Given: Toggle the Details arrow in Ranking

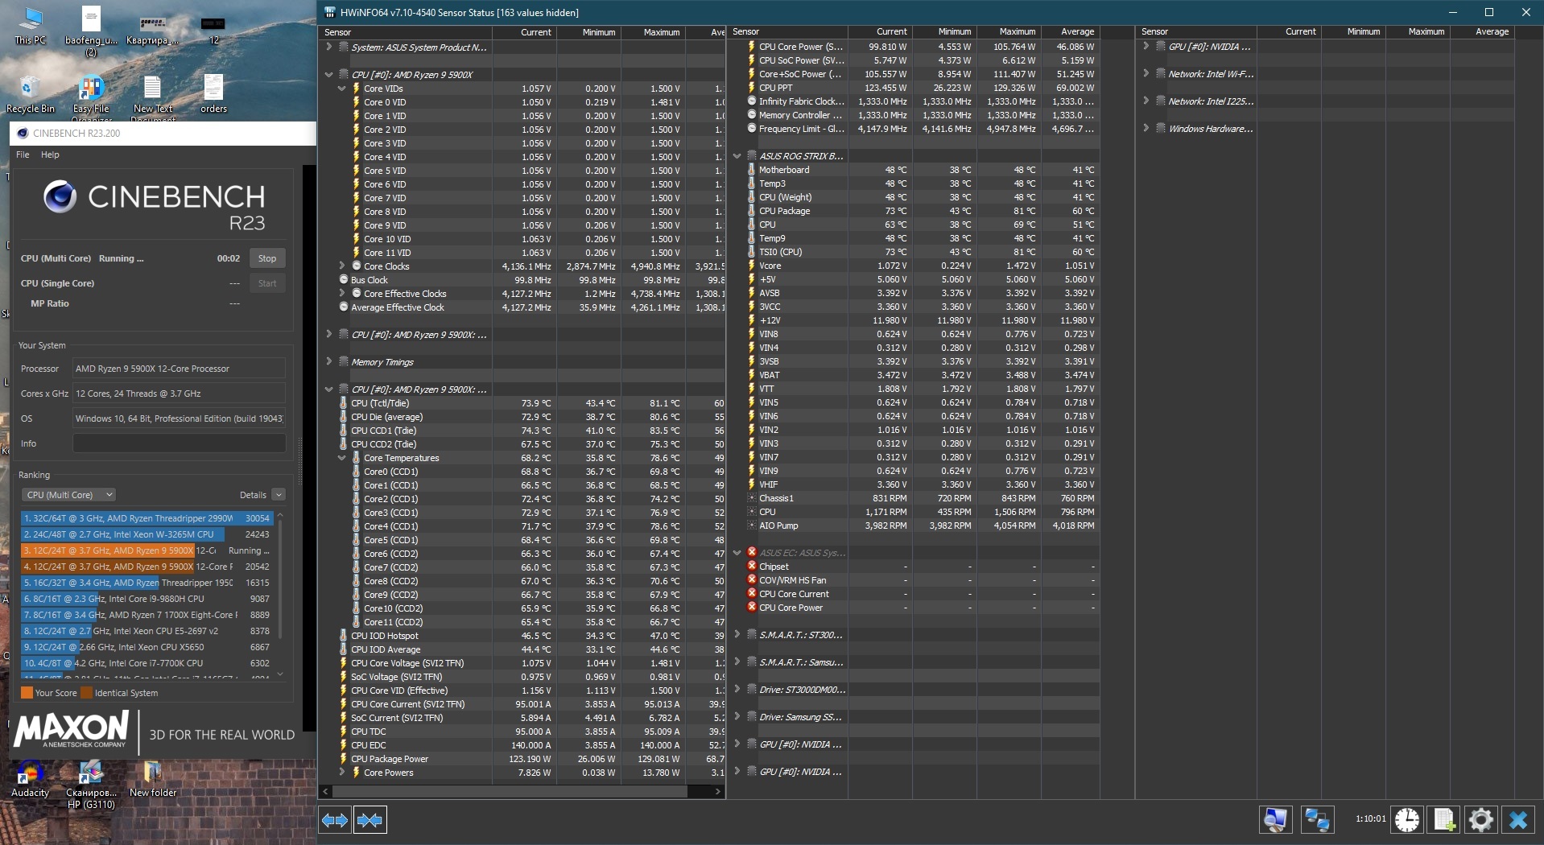Looking at the screenshot, I should pos(279,495).
